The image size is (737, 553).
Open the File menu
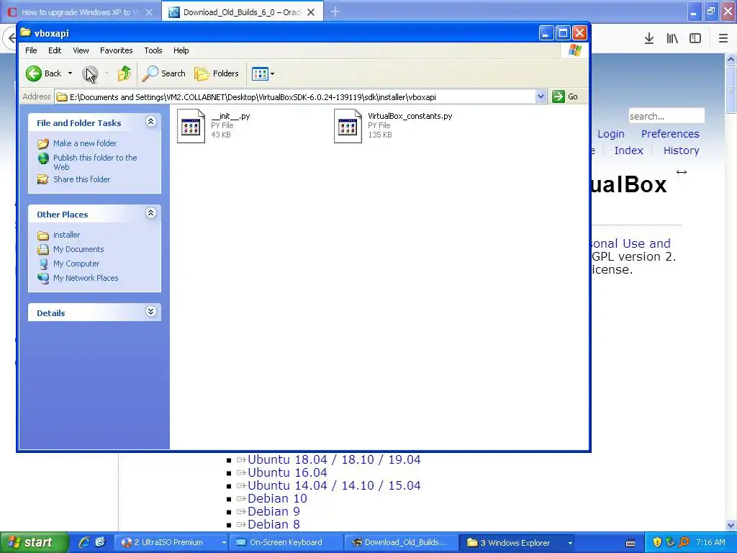point(31,50)
